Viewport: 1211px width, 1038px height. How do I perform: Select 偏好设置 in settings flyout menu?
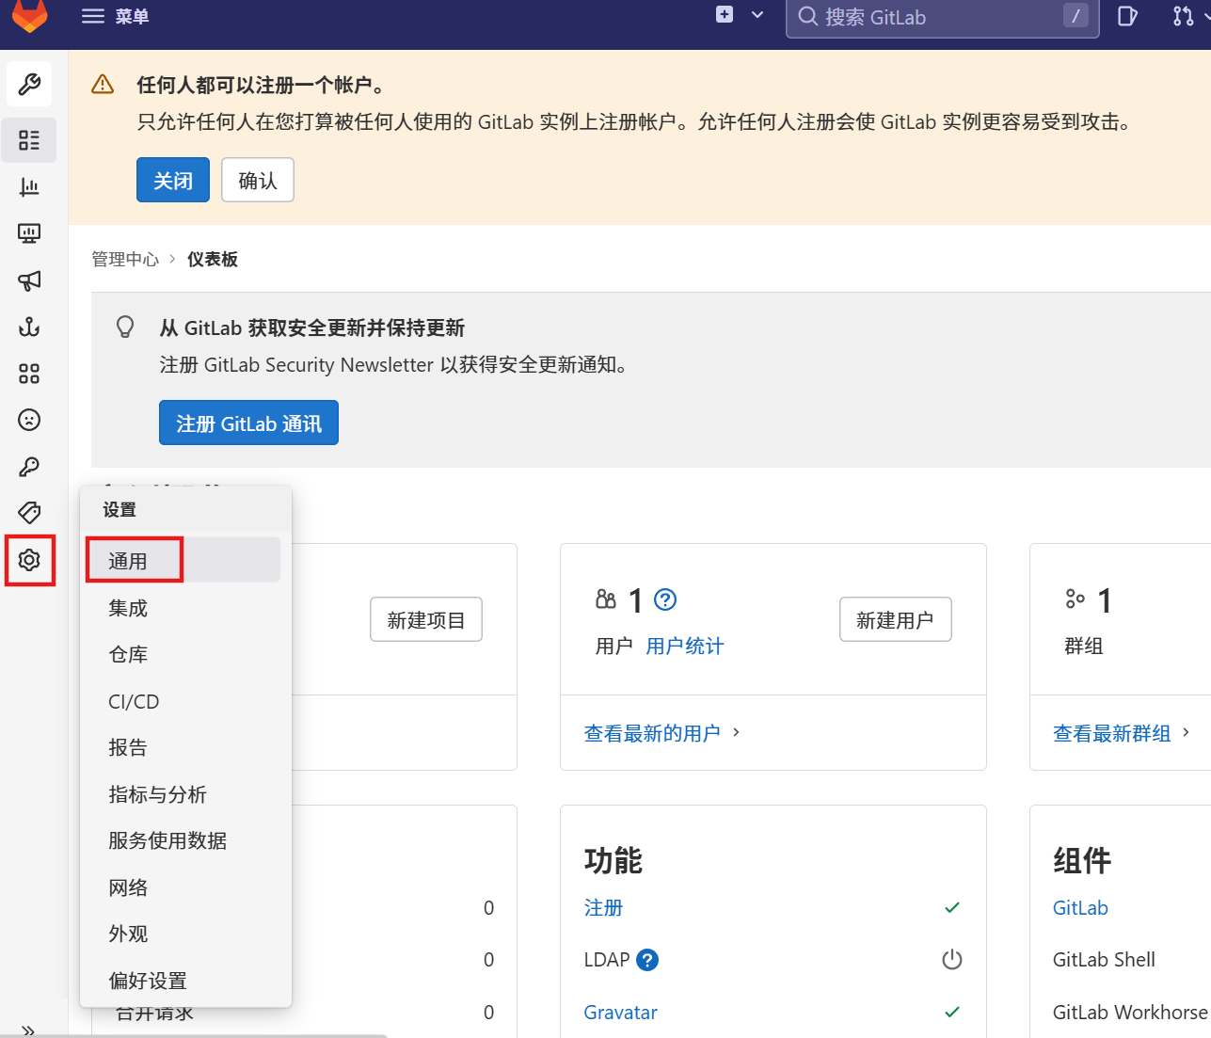click(x=183, y=981)
